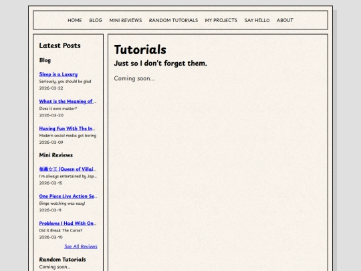Click the 'Coming soon...' text under Random Tutorials

tap(55, 267)
